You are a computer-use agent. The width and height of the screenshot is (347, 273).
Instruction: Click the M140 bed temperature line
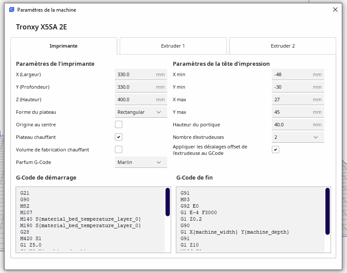tap(80, 219)
